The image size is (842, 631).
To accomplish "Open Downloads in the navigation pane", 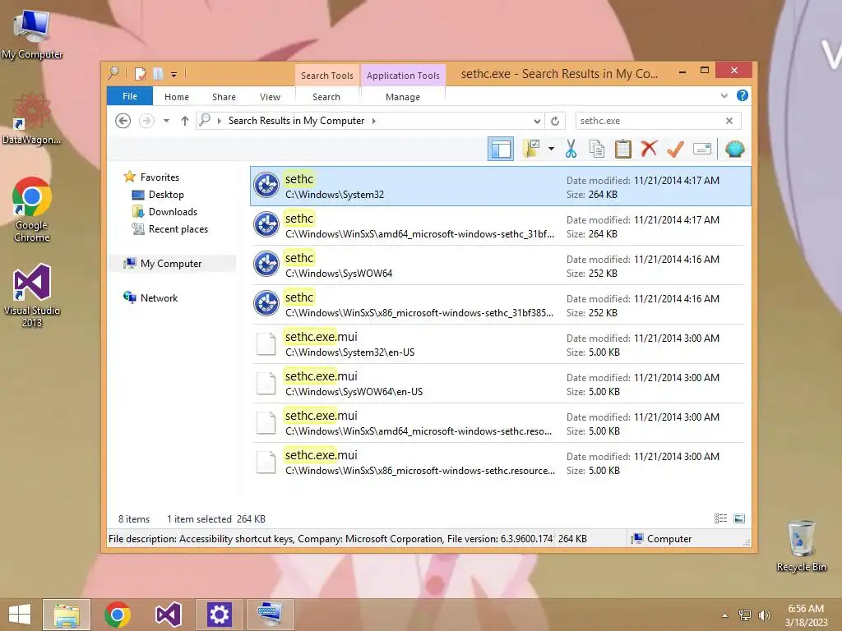I will [173, 212].
